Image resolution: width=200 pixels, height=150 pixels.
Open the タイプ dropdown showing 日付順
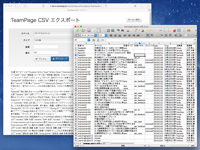click(54, 40)
